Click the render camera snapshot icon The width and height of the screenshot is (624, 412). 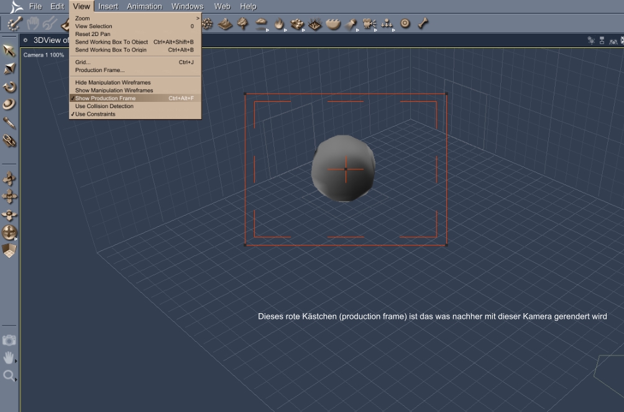pyautogui.click(x=9, y=340)
